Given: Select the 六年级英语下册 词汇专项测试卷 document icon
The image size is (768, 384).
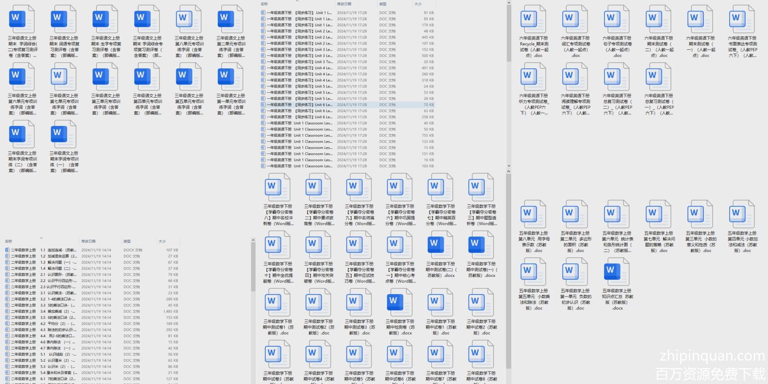Looking at the screenshot, I should 575,20.
